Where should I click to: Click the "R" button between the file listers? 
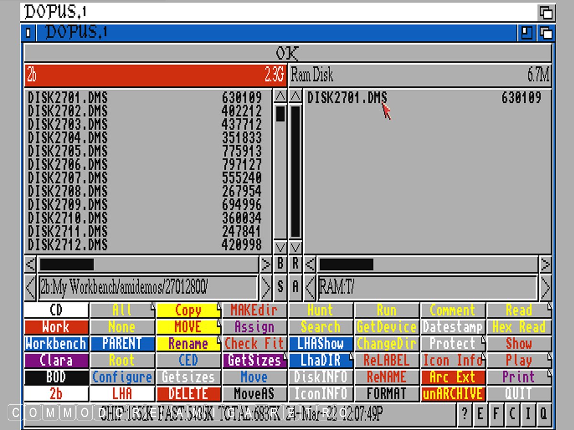click(x=296, y=264)
